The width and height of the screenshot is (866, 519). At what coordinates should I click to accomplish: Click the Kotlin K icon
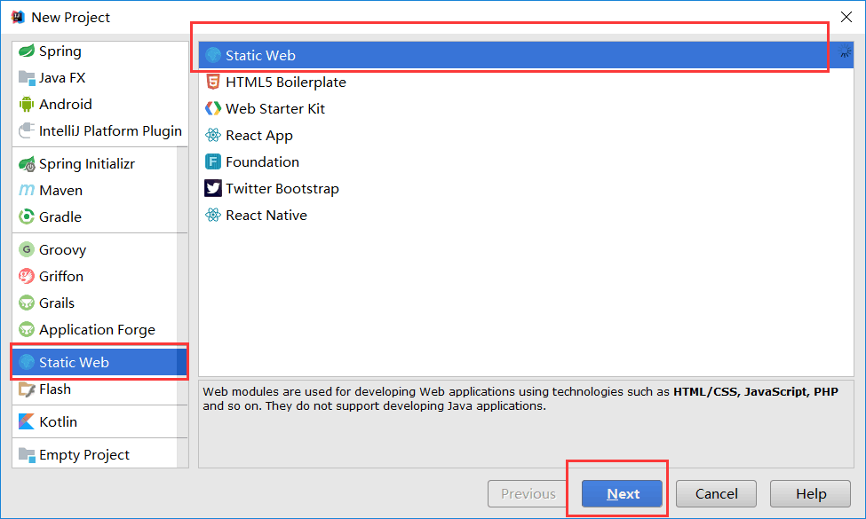[27, 422]
